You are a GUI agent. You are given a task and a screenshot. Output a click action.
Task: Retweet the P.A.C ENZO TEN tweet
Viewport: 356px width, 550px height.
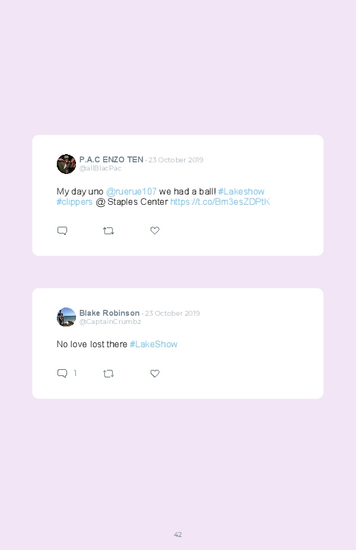click(108, 231)
